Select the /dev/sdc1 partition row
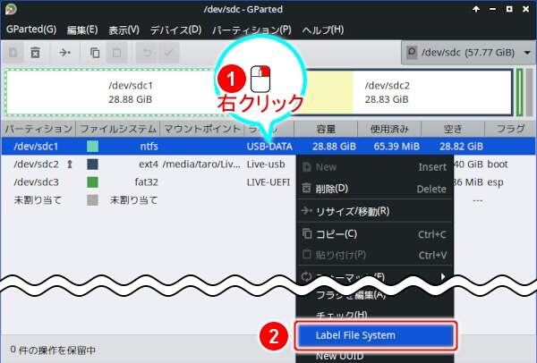The image size is (537, 363). point(268,147)
